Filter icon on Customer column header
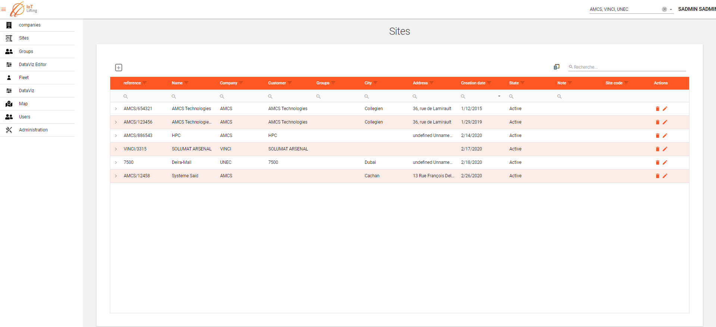The width and height of the screenshot is (716, 327). pos(290,83)
